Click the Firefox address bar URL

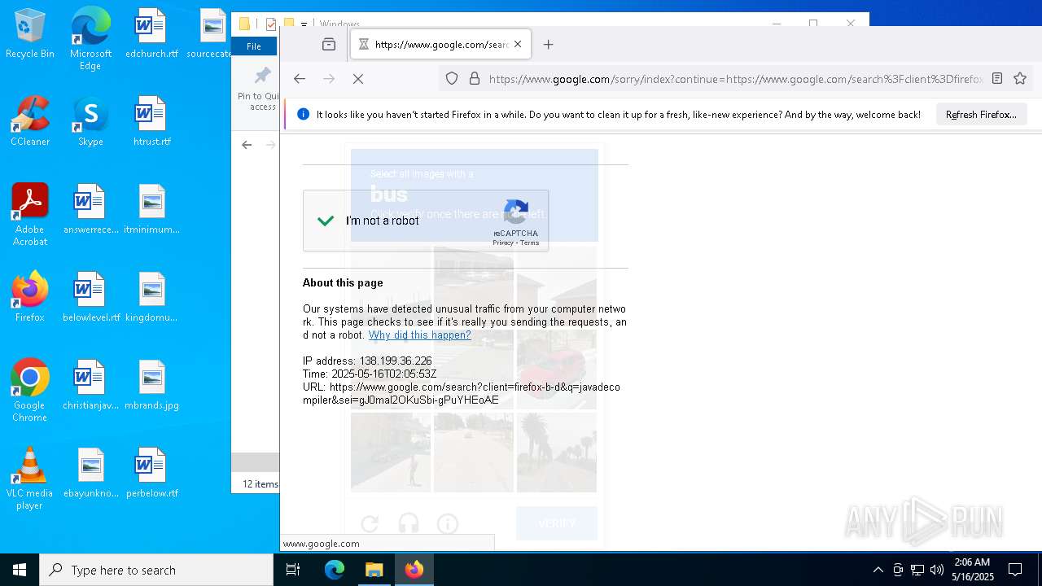[736, 79]
